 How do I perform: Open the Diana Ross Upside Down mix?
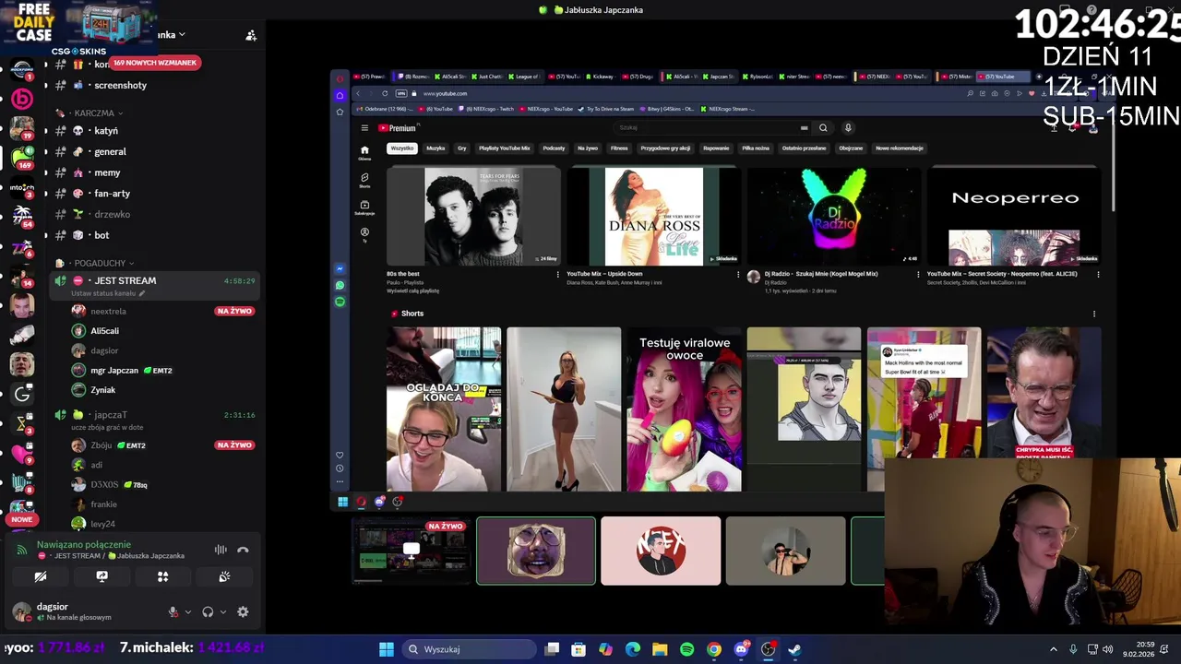[653, 216]
